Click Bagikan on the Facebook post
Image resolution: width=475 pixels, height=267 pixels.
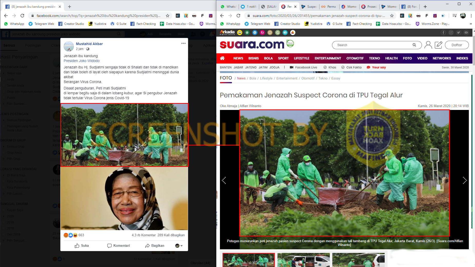pyautogui.click(x=155, y=245)
